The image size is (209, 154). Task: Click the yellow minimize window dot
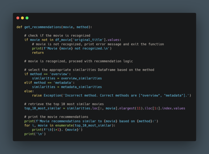pos(22,18)
